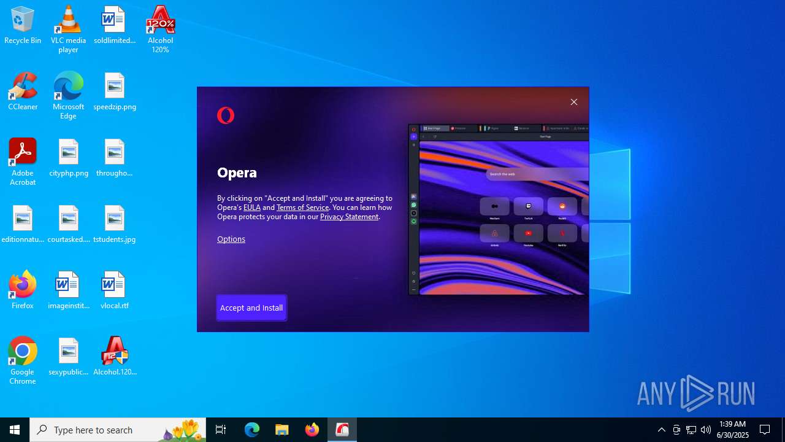
Task: Open File Explorer from the taskbar
Action: (282, 430)
